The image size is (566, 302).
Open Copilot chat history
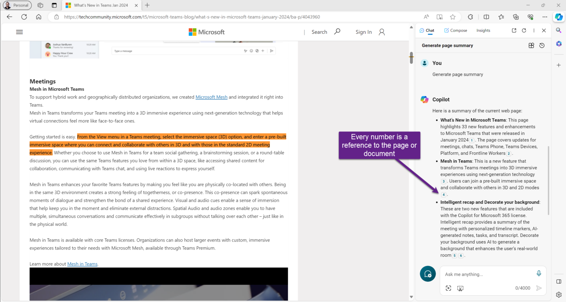coord(541,45)
